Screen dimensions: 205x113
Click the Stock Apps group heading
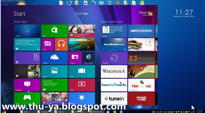20,22
